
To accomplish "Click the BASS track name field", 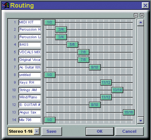I will 30,45.
